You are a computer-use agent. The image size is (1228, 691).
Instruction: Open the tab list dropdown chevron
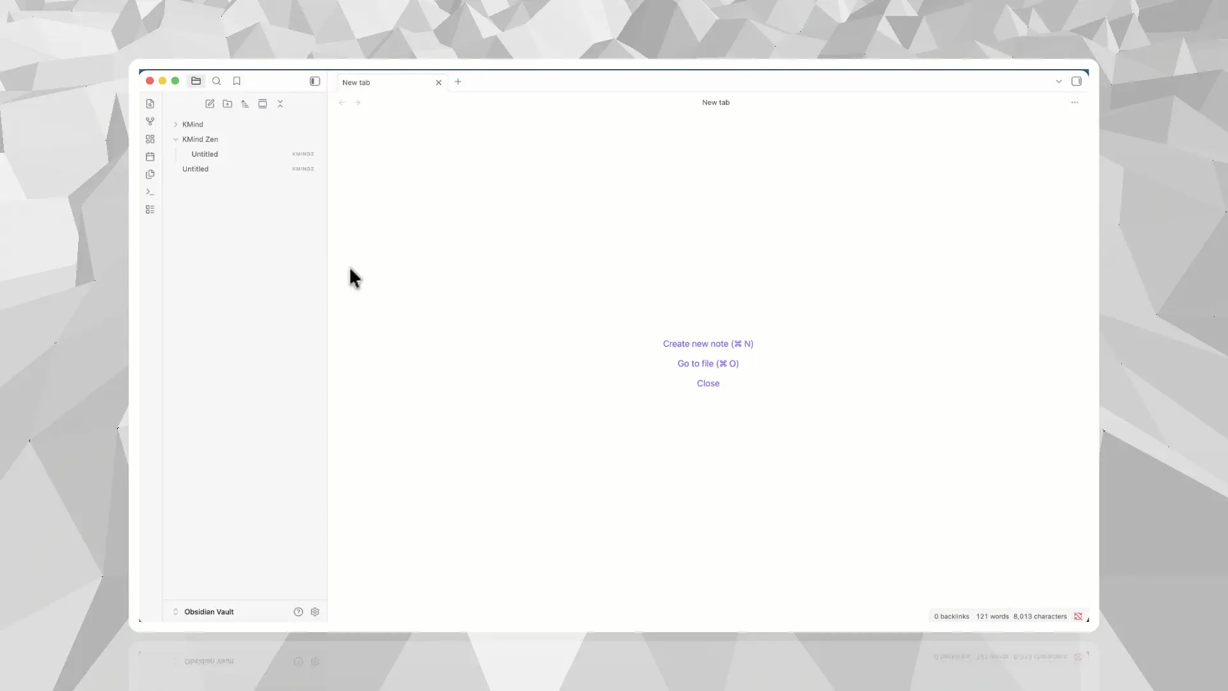pos(1059,81)
